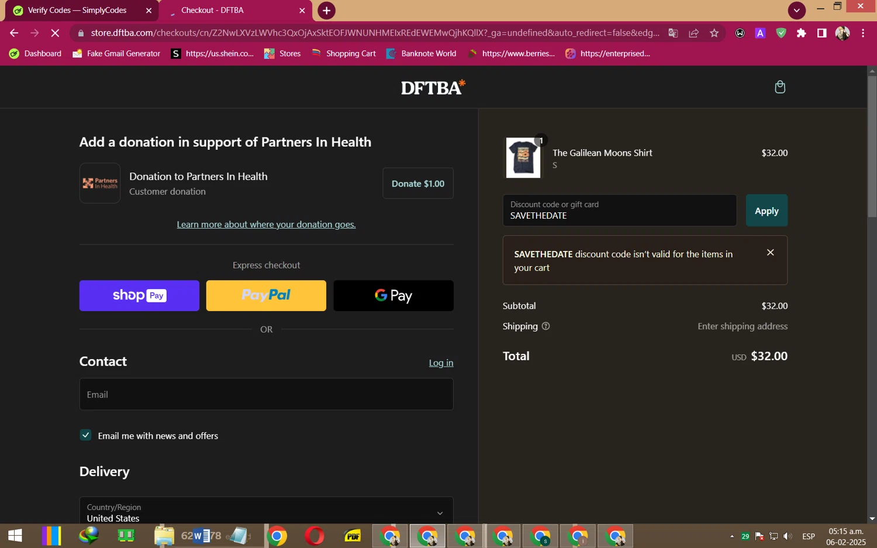Click the Donate $1.00 button

(x=418, y=184)
